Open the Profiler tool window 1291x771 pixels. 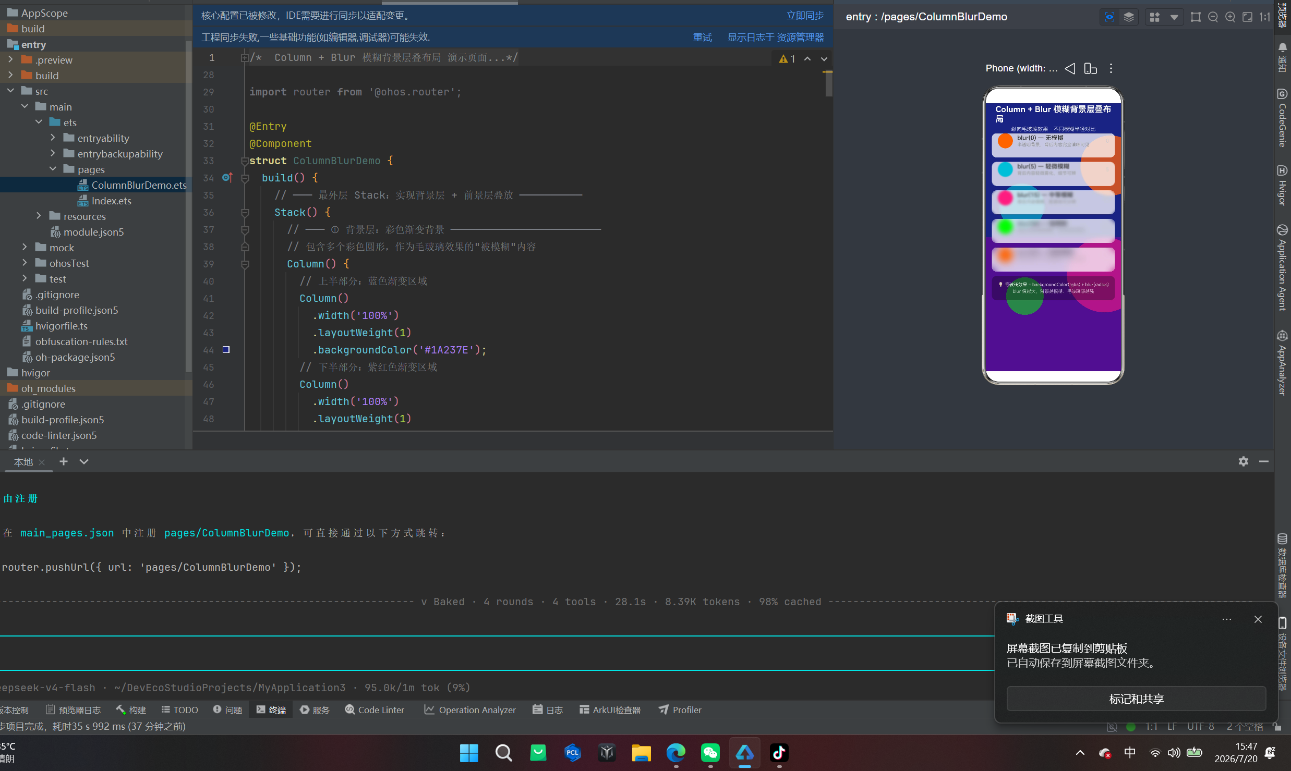[680, 710]
